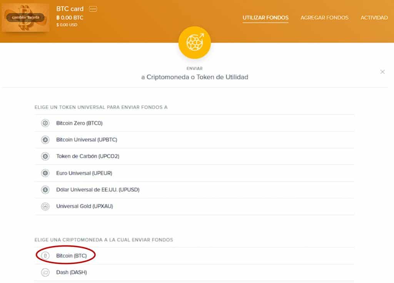Click the cambiar tarjeta button on card
Screen dimensions: 394x283
click(25, 18)
